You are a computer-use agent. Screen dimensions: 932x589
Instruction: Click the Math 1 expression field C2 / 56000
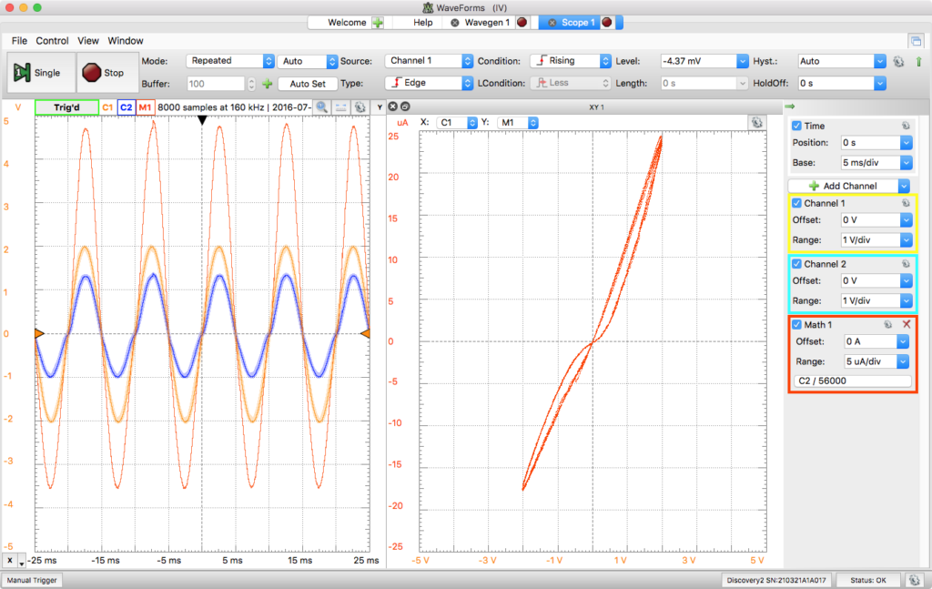coord(852,381)
